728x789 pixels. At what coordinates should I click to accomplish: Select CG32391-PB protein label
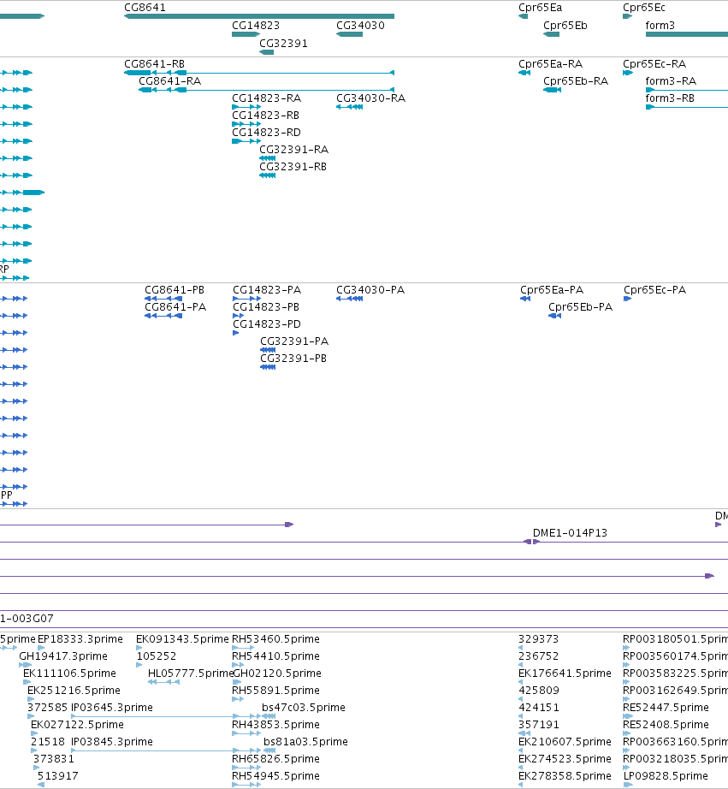point(293,359)
